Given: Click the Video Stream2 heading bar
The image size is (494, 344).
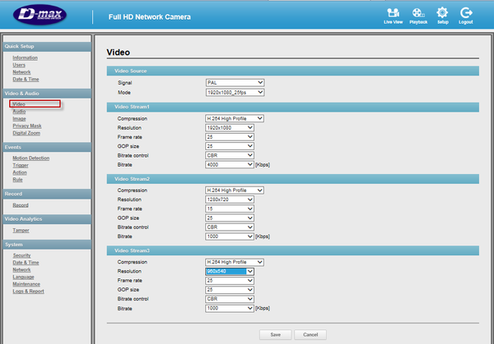Looking at the screenshot, I should 292,179.
